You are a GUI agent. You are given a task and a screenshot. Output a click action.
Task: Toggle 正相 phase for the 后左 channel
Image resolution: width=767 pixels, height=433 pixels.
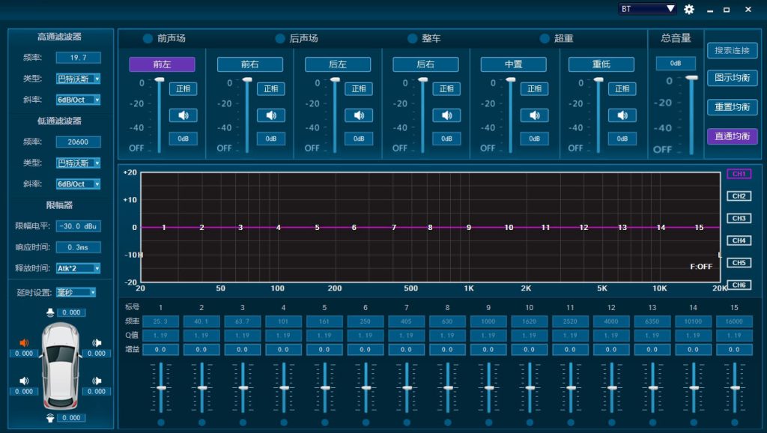point(359,88)
